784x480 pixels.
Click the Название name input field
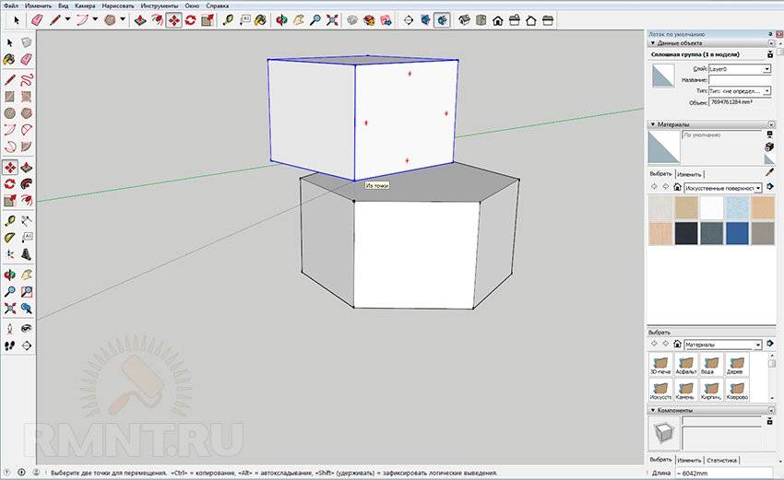click(x=740, y=80)
